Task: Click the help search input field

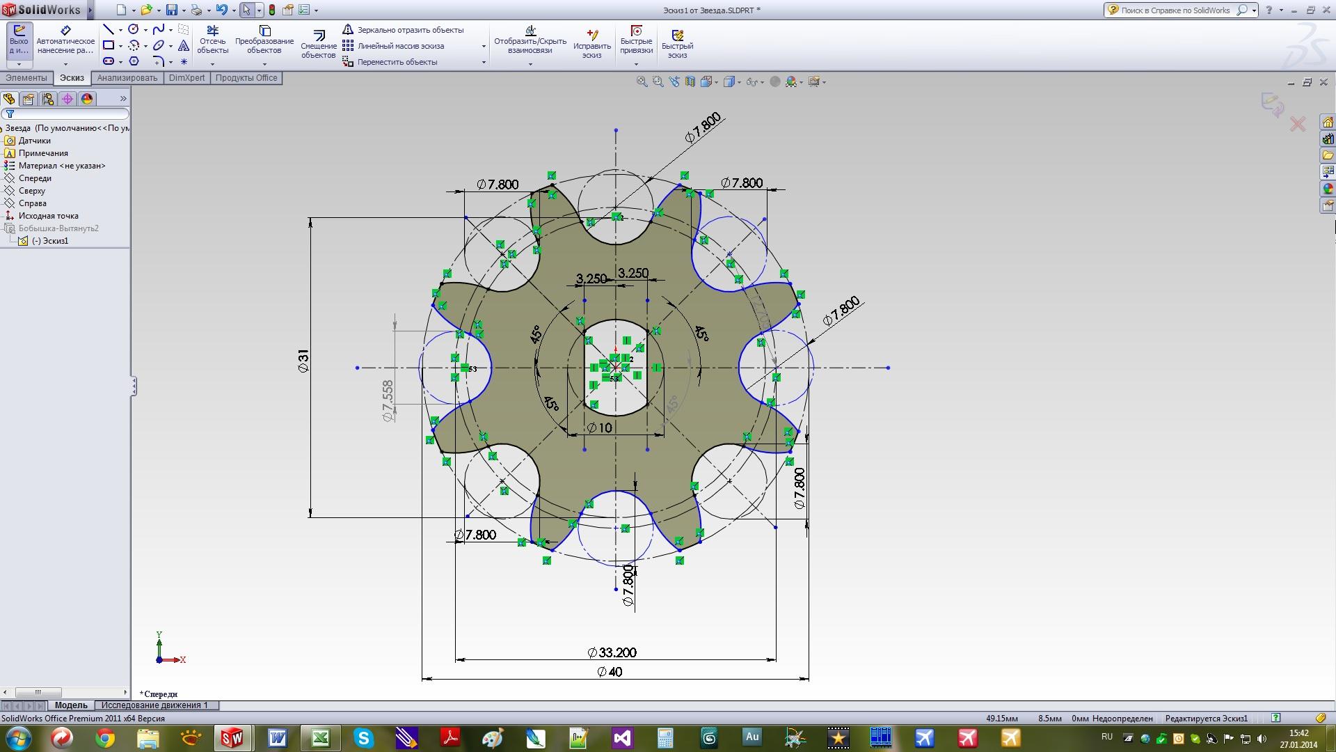Action: click(x=1175, y=10)
